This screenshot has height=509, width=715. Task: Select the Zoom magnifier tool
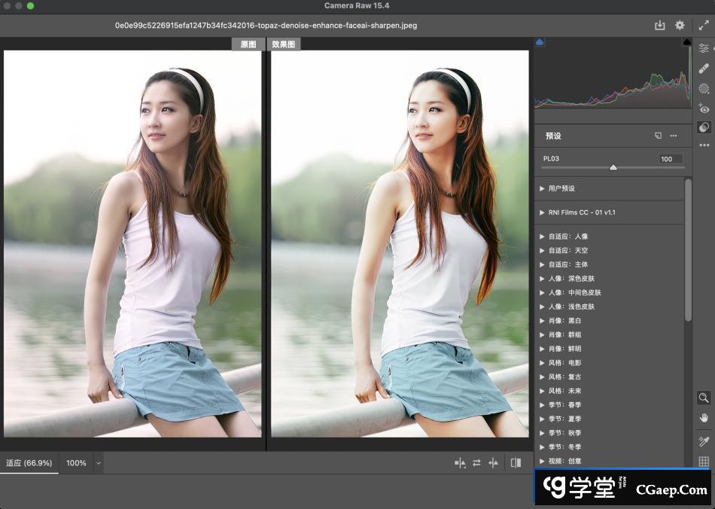(x=704, y=398)
